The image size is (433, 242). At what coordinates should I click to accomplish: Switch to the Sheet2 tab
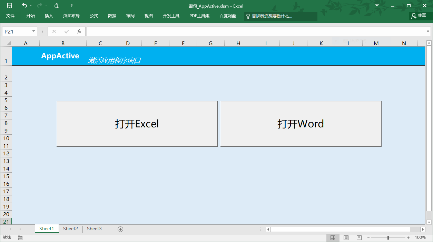70,229
